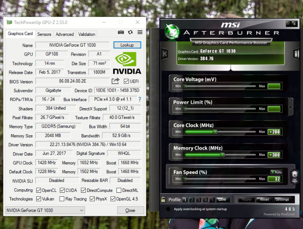303x229 pixels.
Task: Select Afterburner profile 4
Action: (205, 200)
